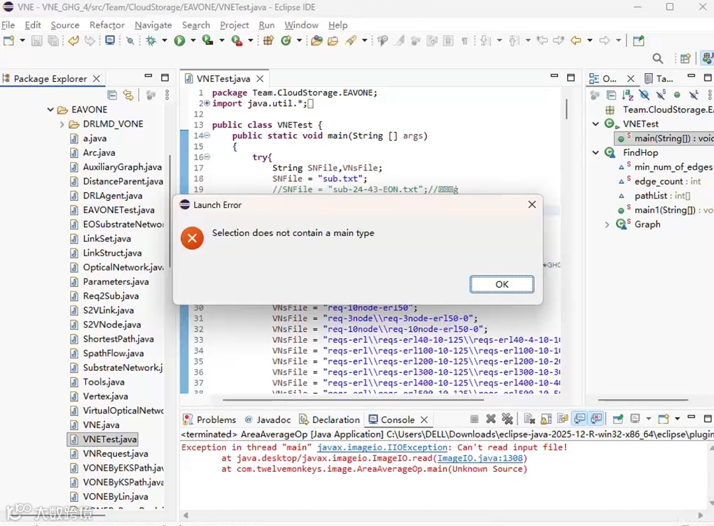714x526 pixels.
Task: Click Clear Console icon
Action: coord(529,418)
